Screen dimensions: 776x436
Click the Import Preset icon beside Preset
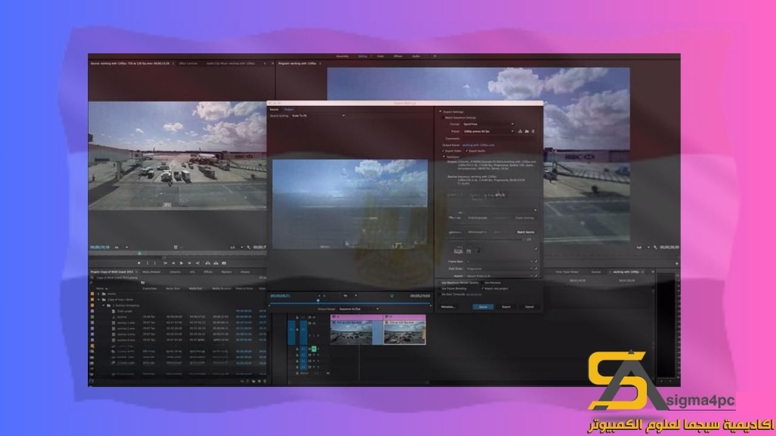point(527,131)
